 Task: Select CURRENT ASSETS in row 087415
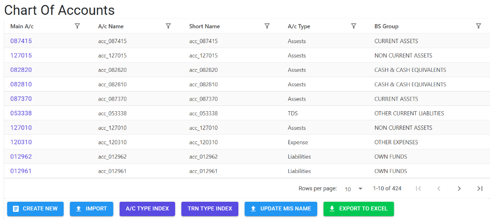396,41
